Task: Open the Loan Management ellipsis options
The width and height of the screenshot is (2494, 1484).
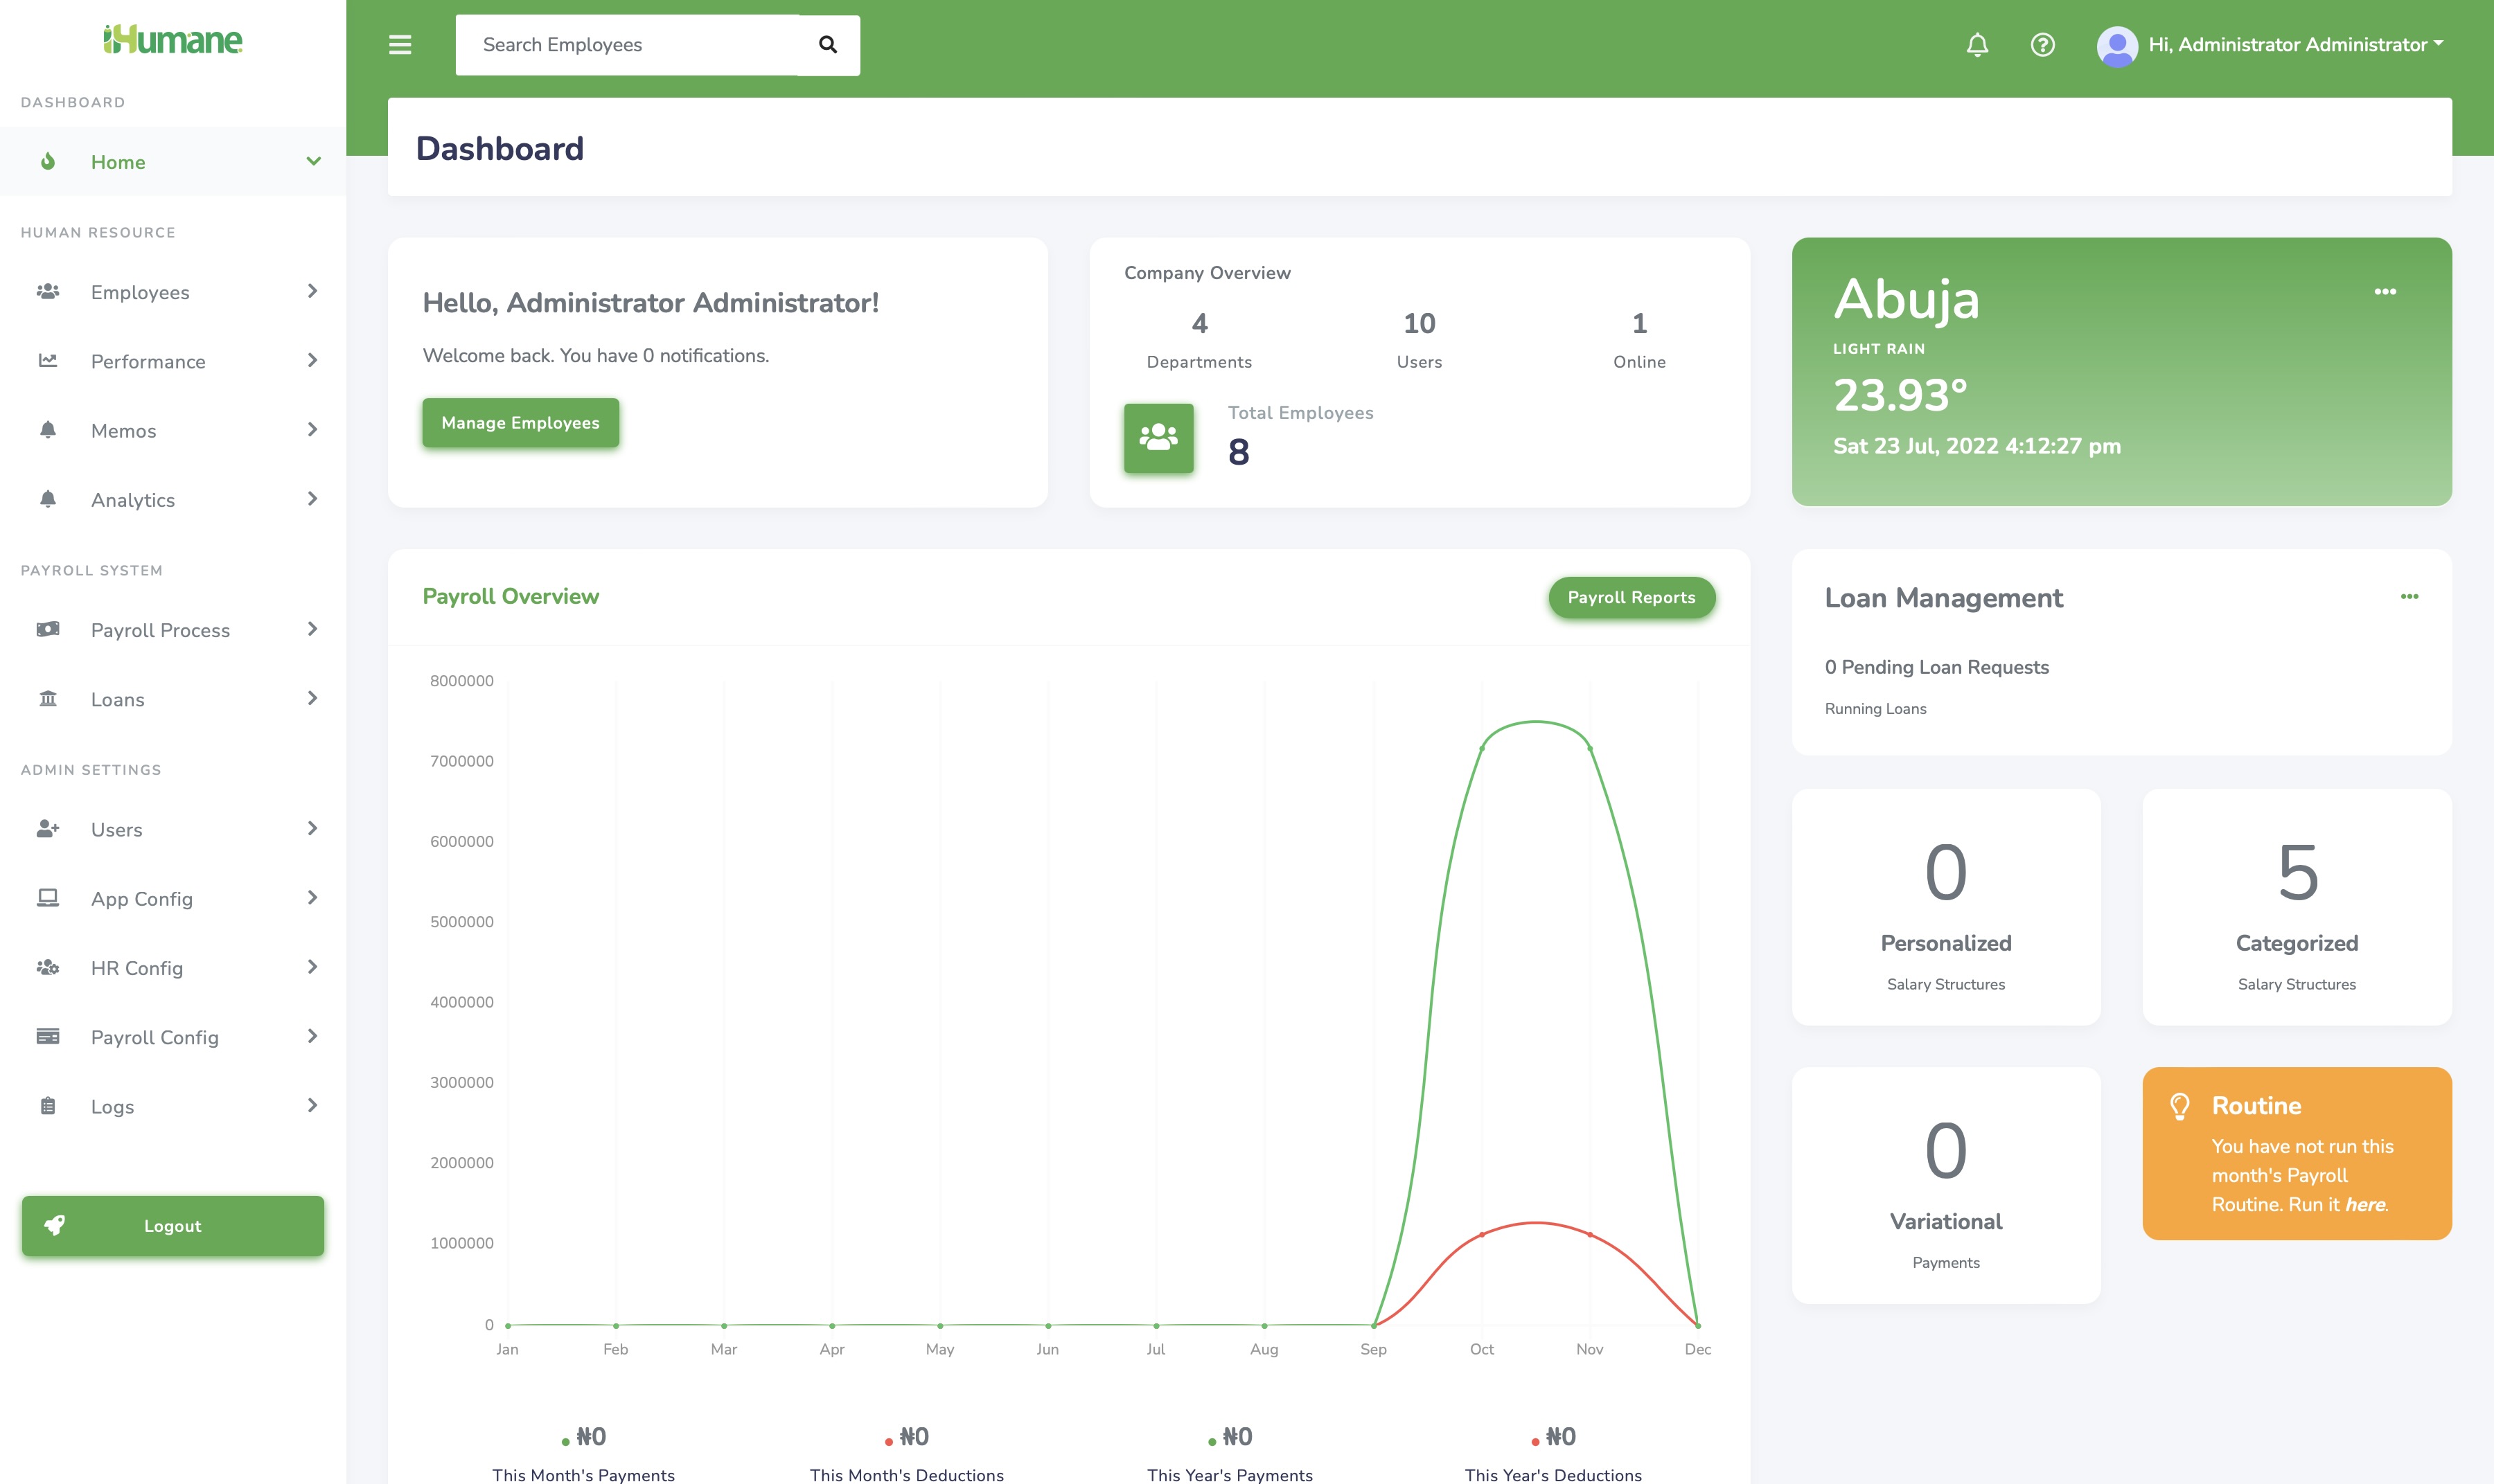Action: [2409, 597]
